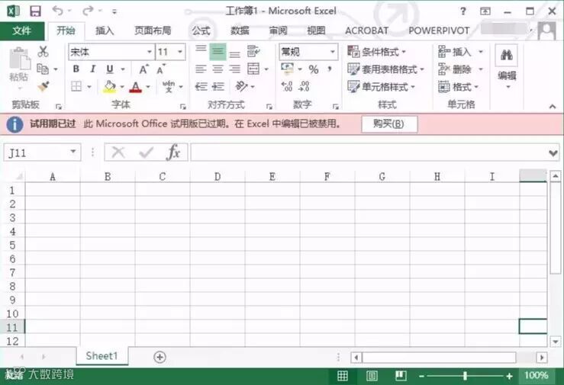The image size is (564, 385).
Task: Align text to top of cell
Action: click(x=201, y=49)
